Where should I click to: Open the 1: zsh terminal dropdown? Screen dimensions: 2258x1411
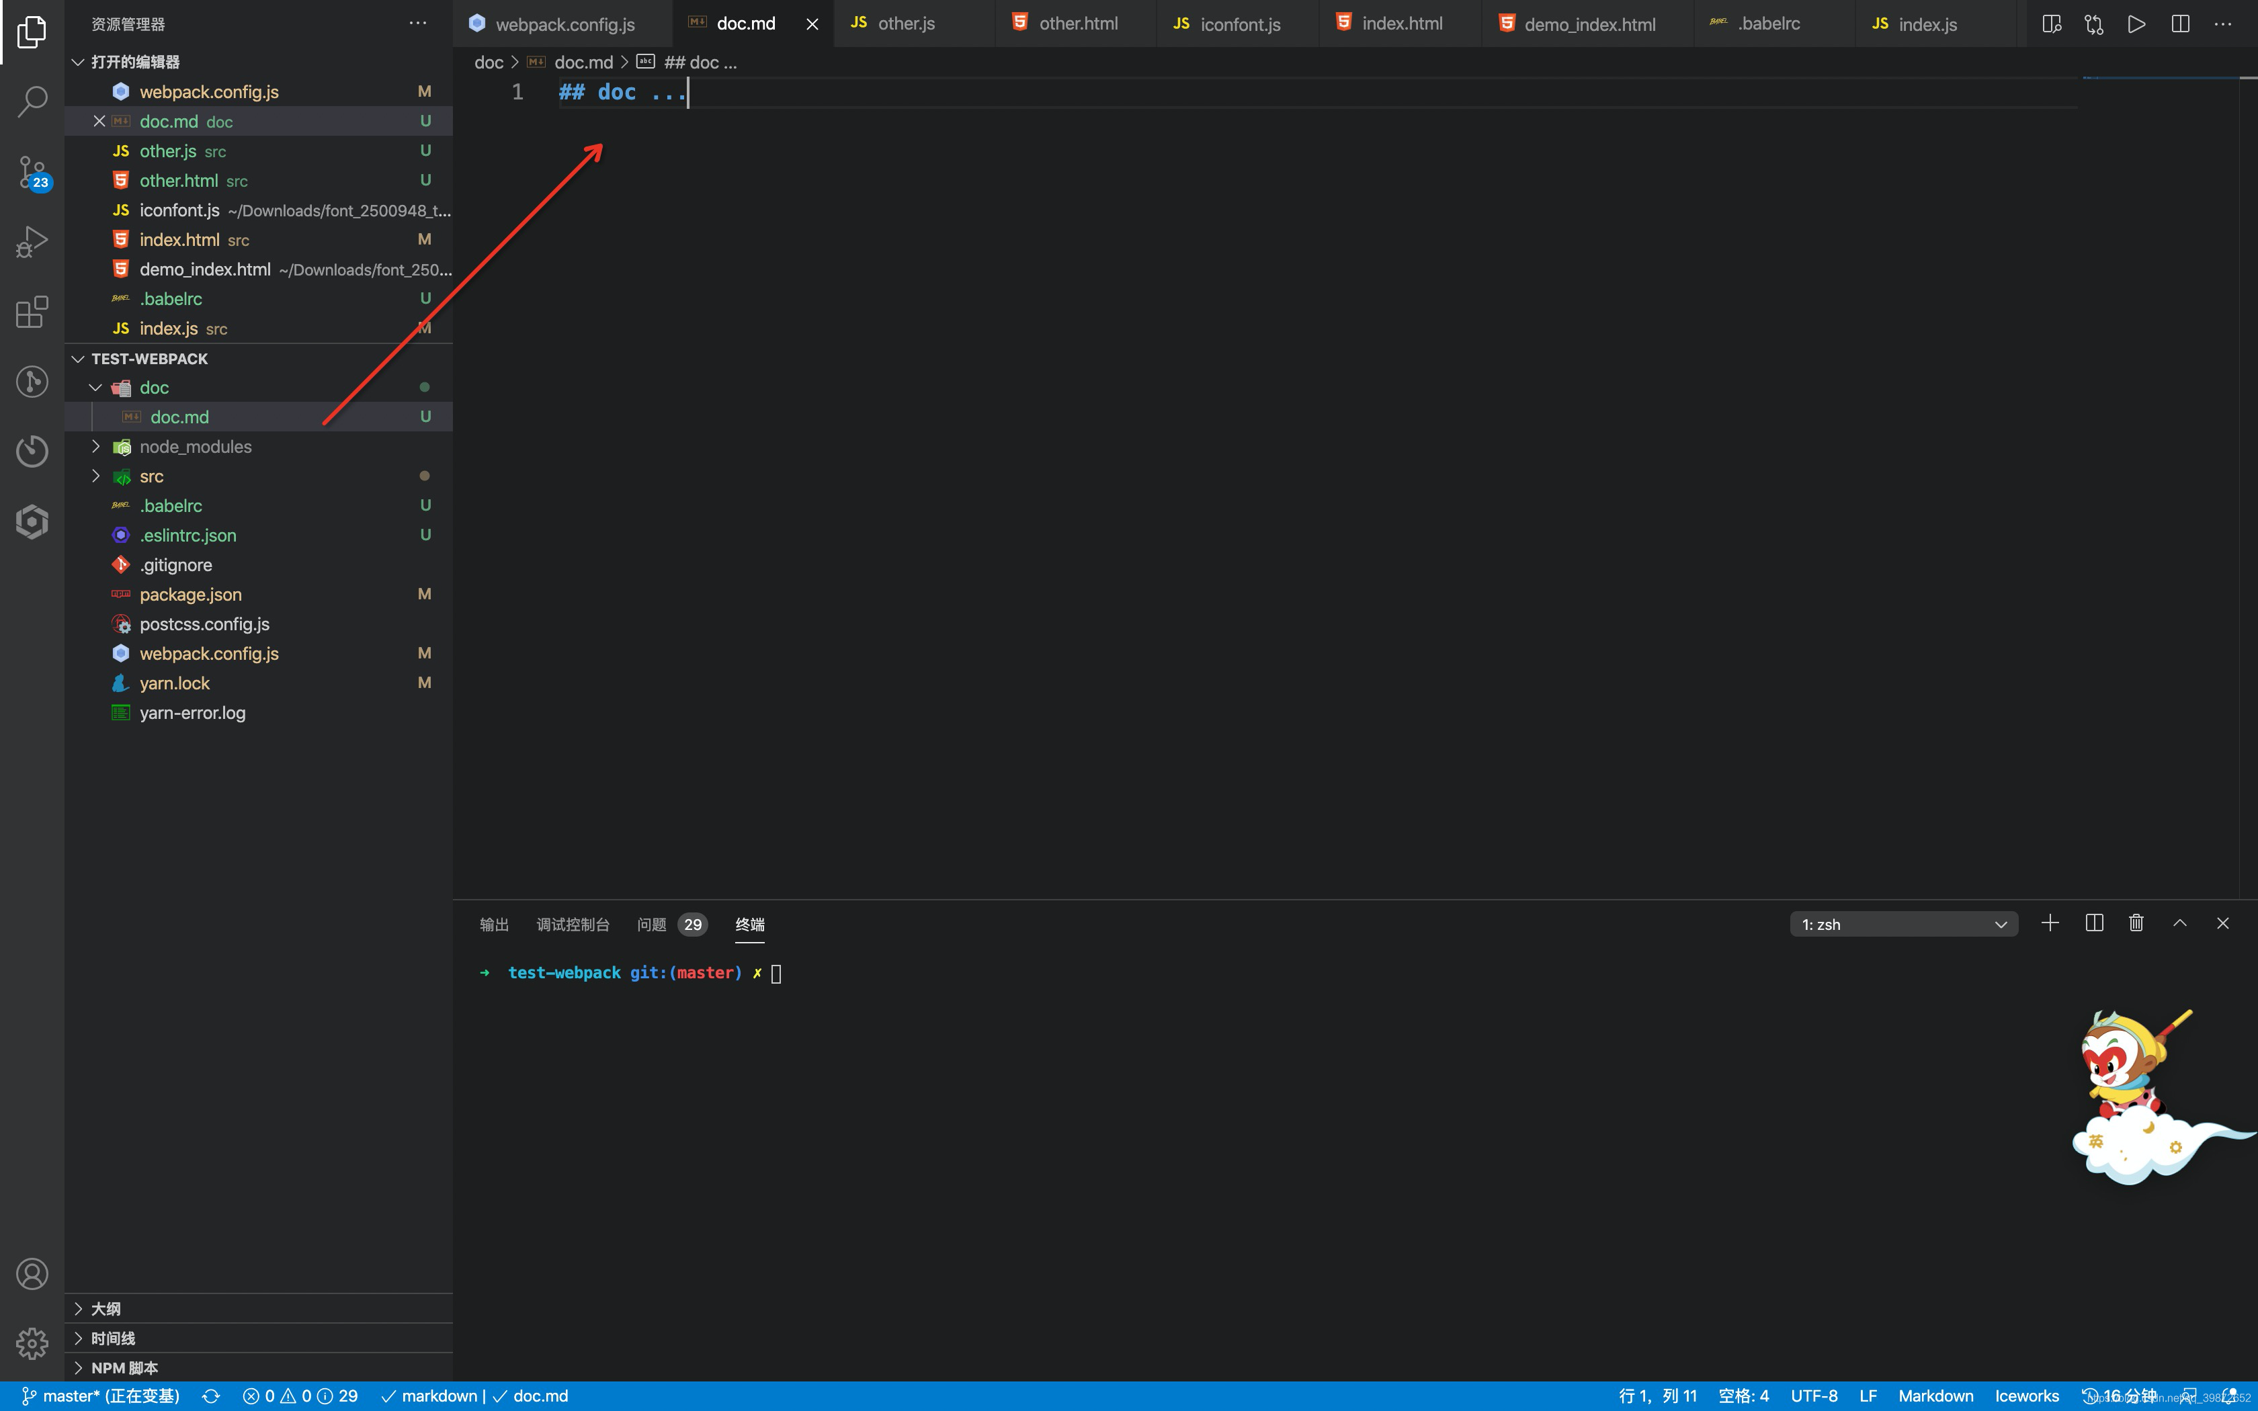pyautogui.click(x=1903, y=924)
